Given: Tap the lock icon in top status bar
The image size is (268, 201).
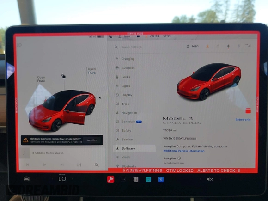Looking at the screenshot, I should [x=110, y=37].
